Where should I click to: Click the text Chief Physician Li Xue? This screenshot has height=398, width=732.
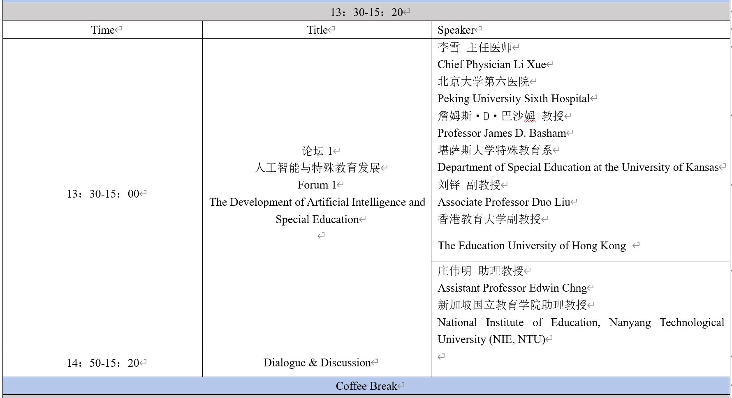pos(491,64)
